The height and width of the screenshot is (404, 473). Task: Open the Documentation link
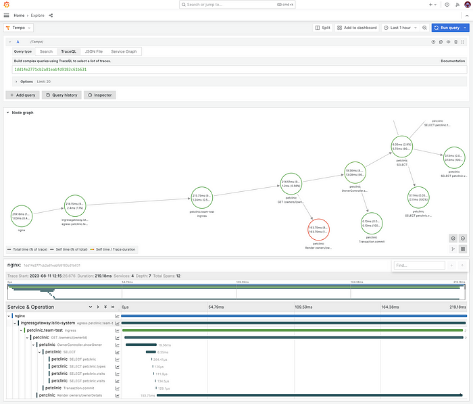[x=453, y=61]
